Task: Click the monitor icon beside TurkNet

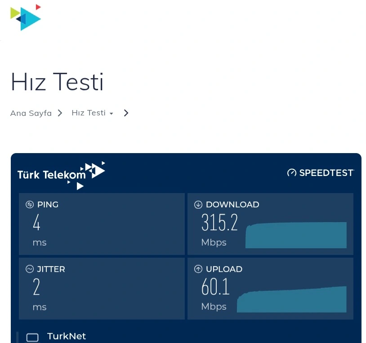Action: click(x=32, y=338)
